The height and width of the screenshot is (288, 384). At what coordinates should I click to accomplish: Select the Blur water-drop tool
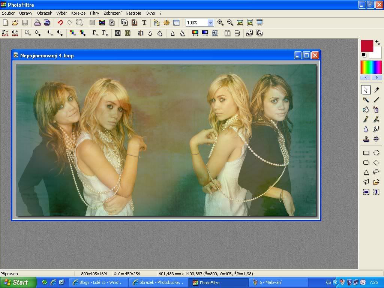[366, 129]
